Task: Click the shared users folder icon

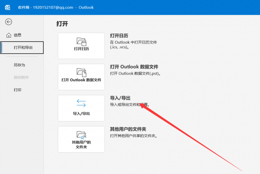Action: tap(81, 135)
